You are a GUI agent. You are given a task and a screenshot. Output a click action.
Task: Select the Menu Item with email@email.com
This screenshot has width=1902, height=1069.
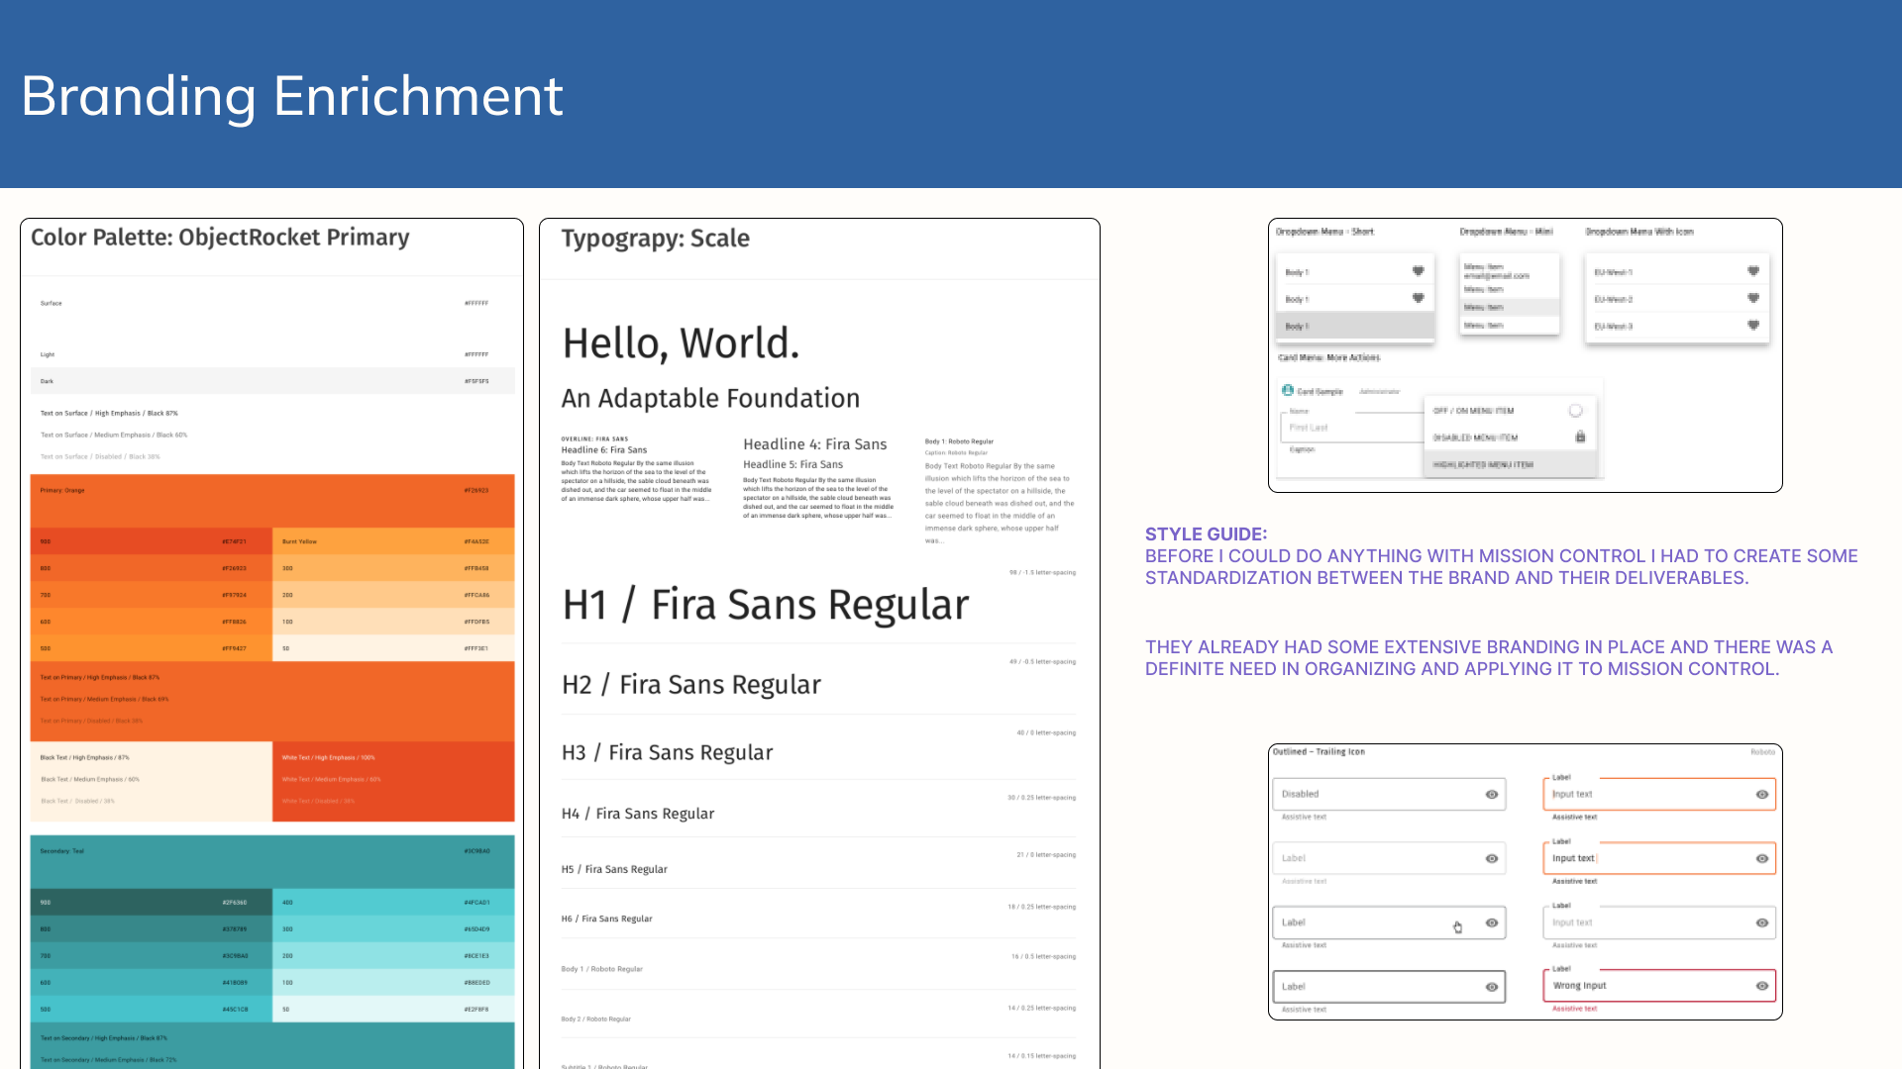[x=1509, y=271]
